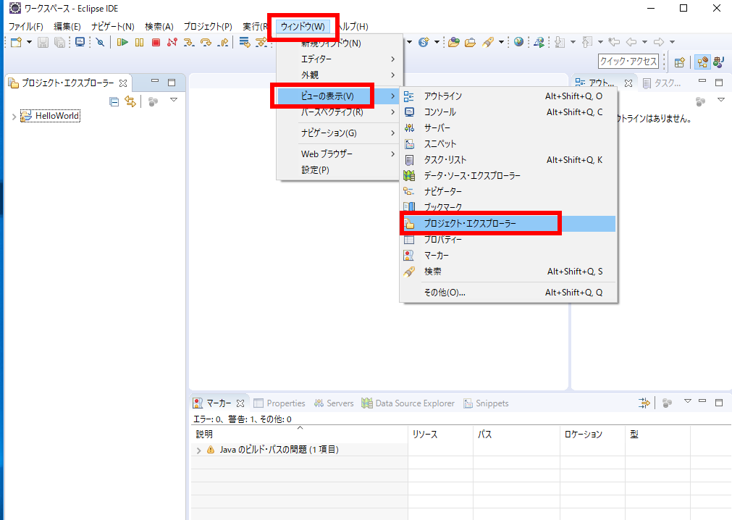Click the globe Web Browser toolbar icon

tap(518, 42)
